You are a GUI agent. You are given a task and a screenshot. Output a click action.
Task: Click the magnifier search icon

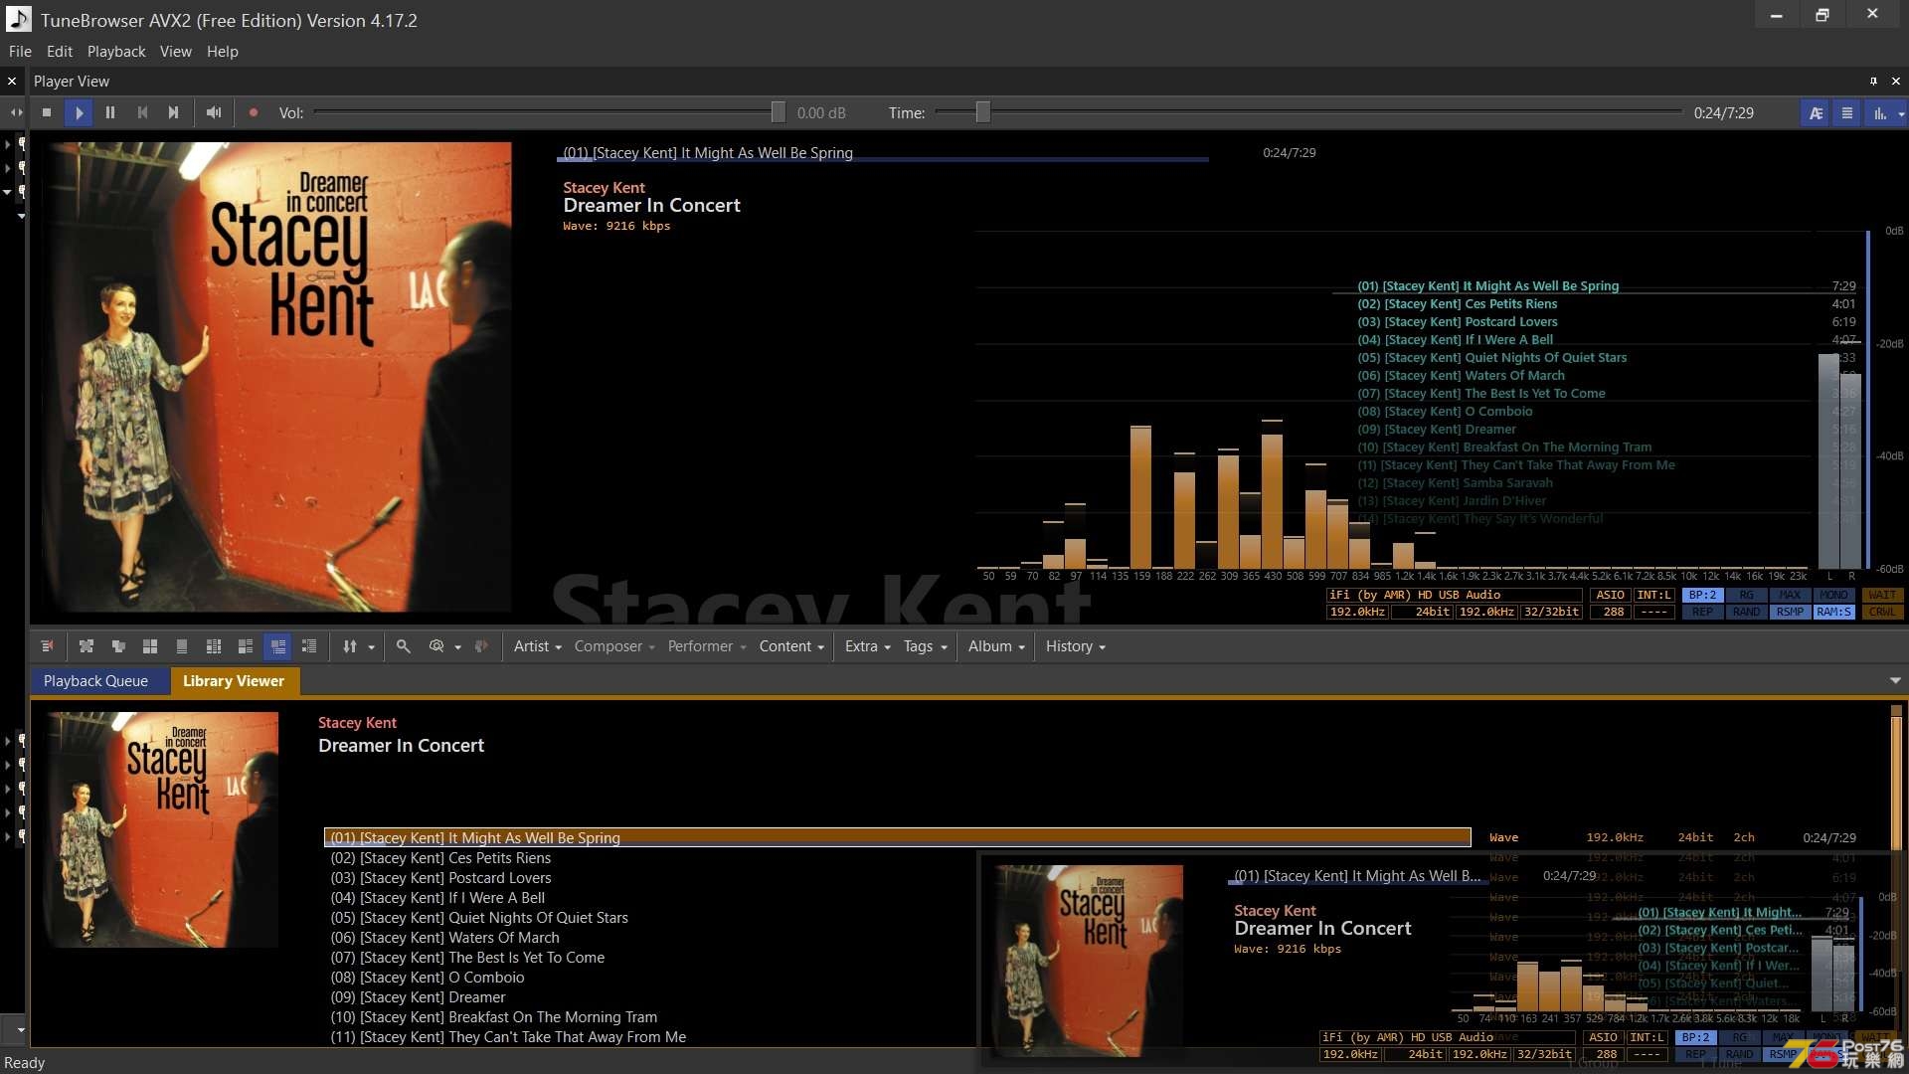[x=404, y=646]
